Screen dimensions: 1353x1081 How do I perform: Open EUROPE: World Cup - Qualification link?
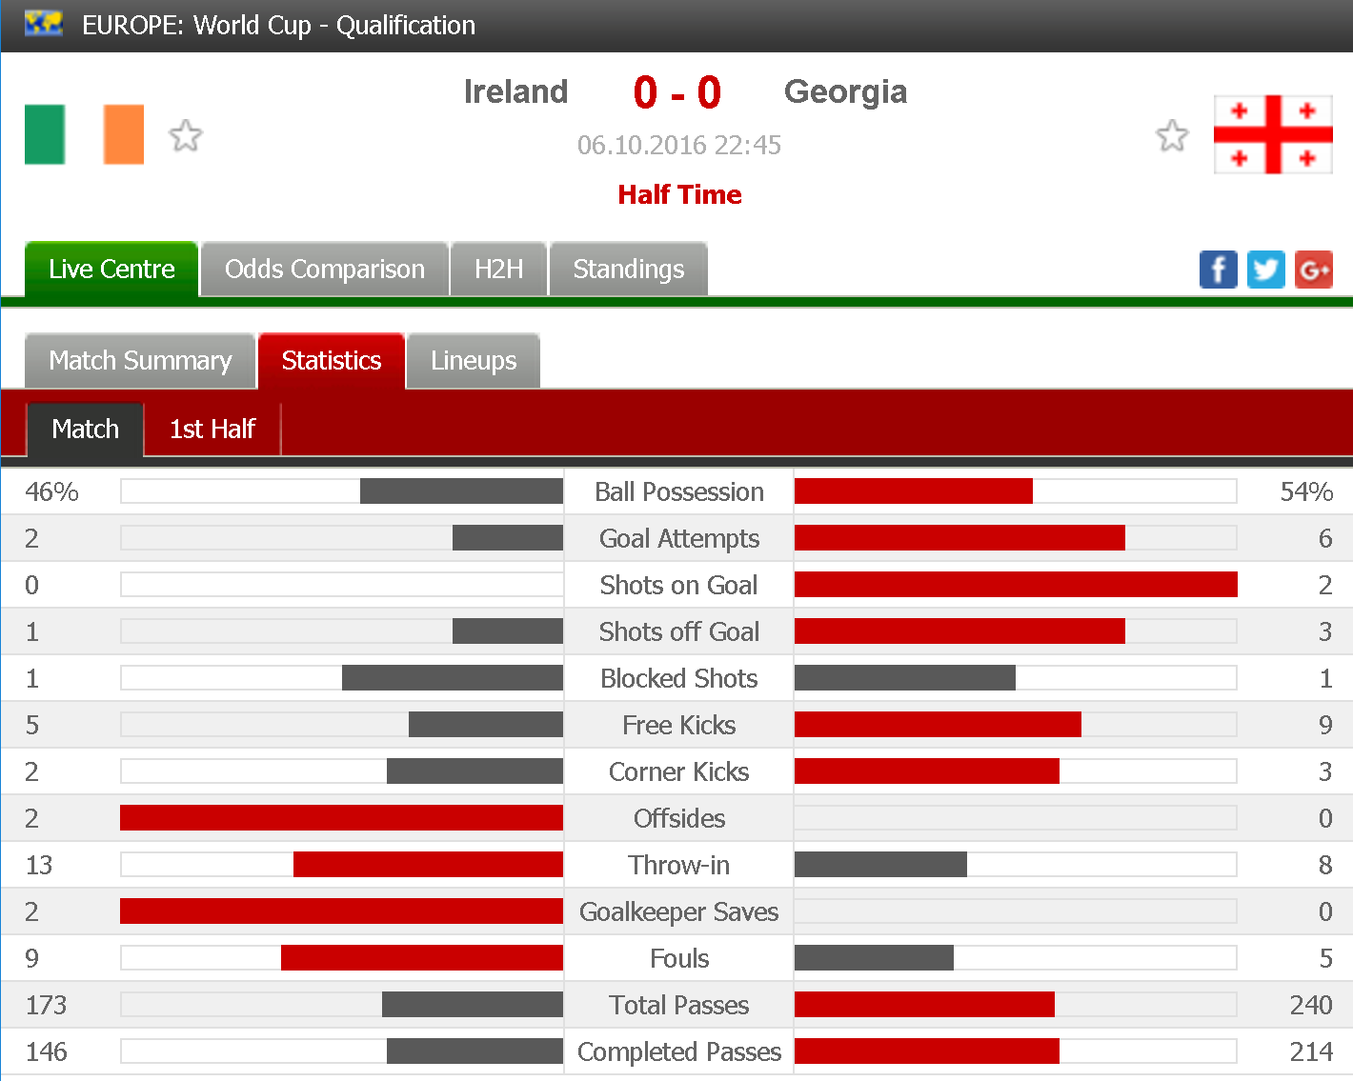coord(278,25)
